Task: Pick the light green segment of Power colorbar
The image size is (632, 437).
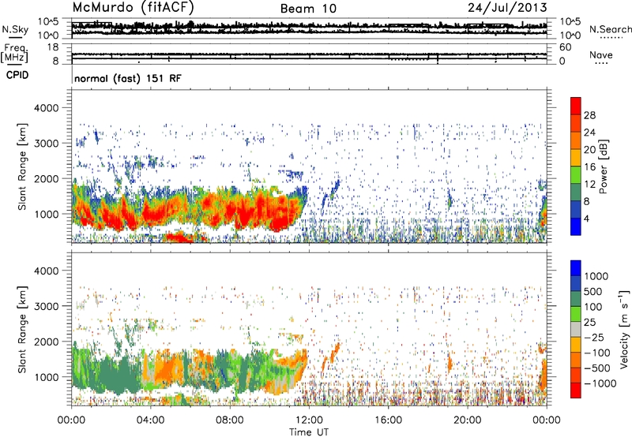Action: [576, 175]
